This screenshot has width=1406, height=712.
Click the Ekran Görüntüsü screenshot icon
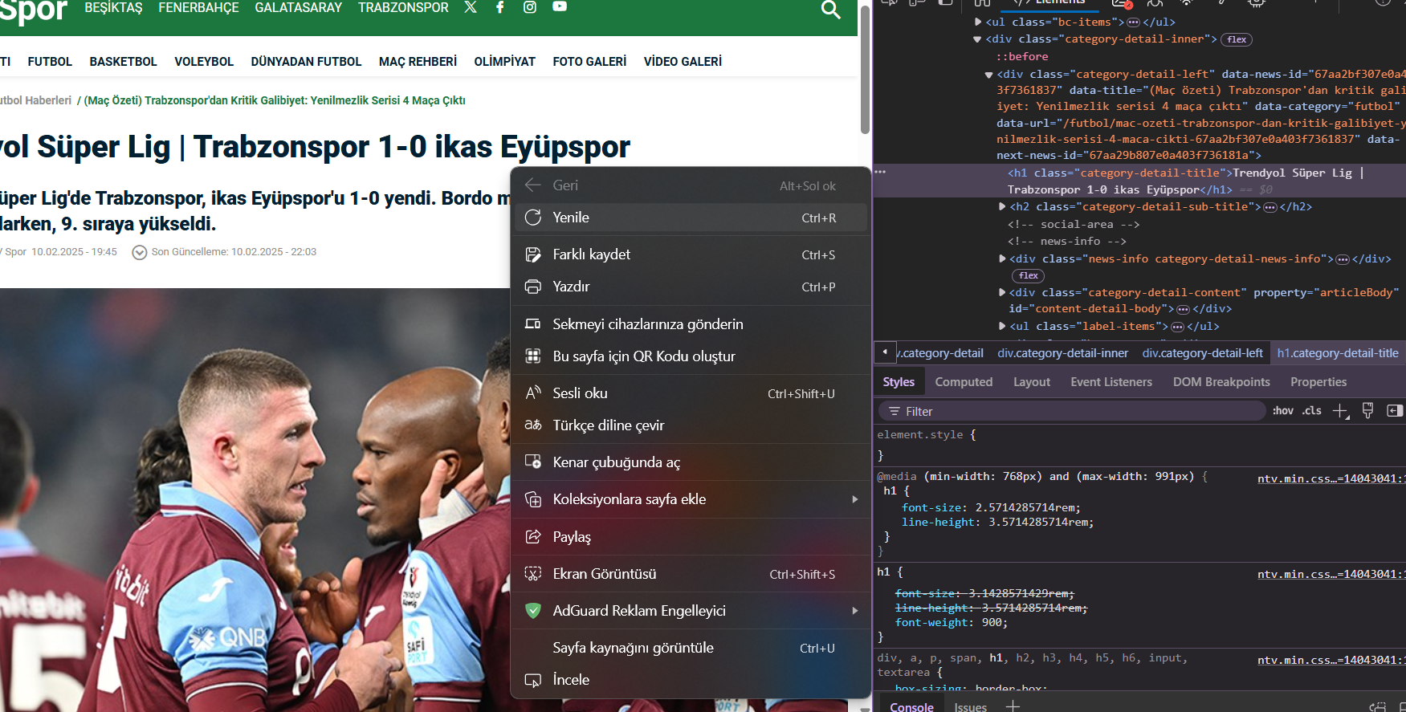point(533,574)
